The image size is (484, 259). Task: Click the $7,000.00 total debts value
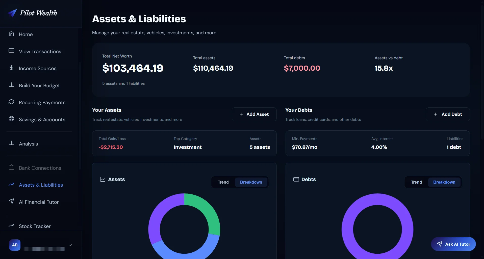[302, 68]
